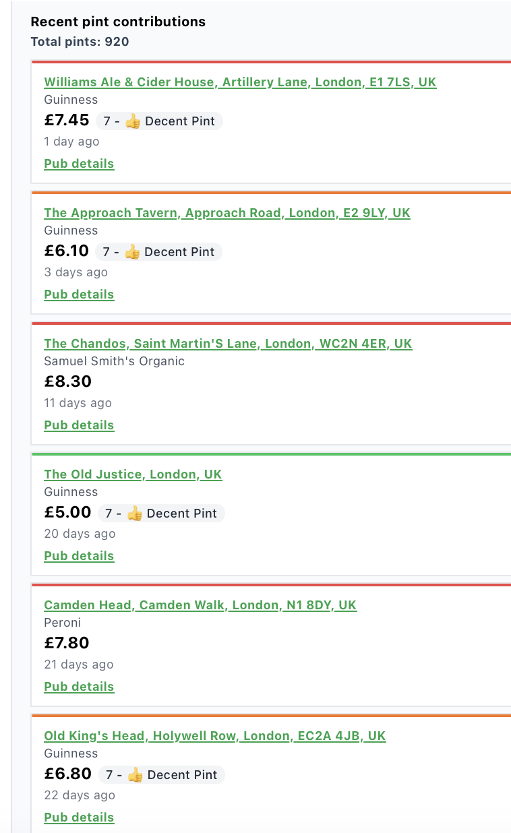This screenshot has width=511, height=833.
Task: Click Pub details under The Approach Tavern
Action: click(x=79, y=295)
